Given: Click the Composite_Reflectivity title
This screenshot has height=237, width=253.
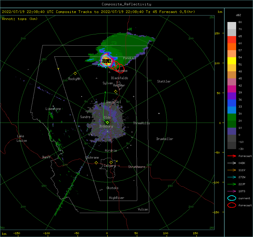Looking at the screenshot, I should click(126, 4).
